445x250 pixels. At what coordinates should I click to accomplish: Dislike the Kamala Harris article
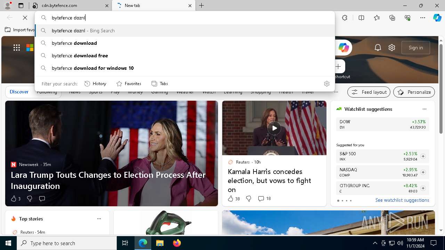coord(249,199)
